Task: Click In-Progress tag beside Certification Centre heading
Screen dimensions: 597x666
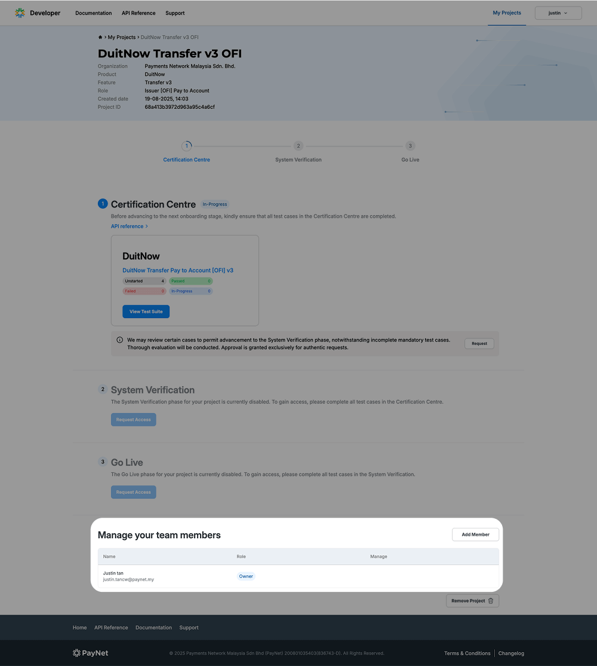Action: tap(214, 204)
